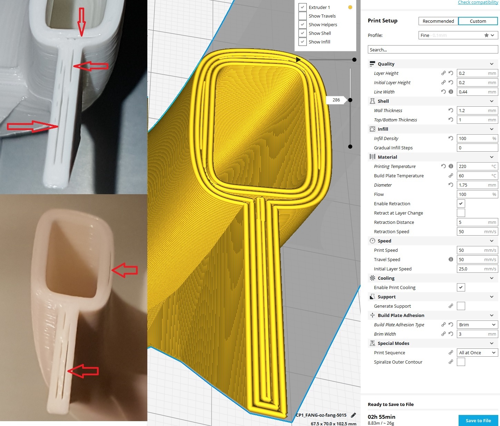500x426 pixels.
Task: Click the Gradual Infill Steps field
Action: [477, 148]
